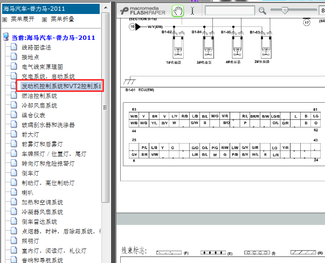
Task: Click the sidebar scroll up arrow
Action: point(106,8)
